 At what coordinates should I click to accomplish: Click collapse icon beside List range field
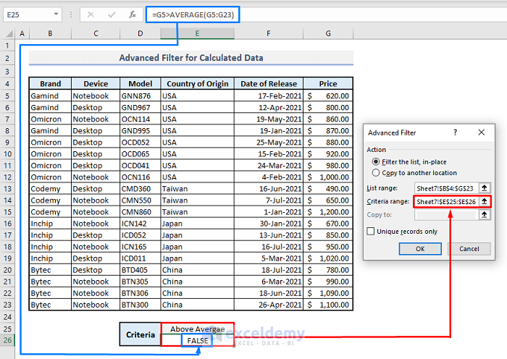point(485,188)
